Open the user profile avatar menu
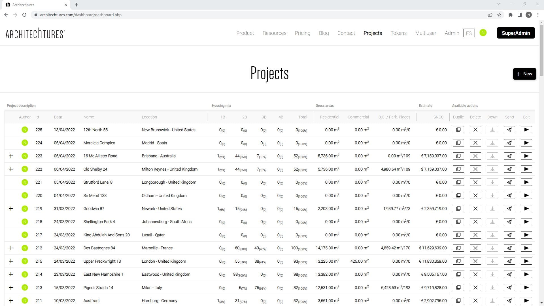544x306 pixels. pos(483,33)
